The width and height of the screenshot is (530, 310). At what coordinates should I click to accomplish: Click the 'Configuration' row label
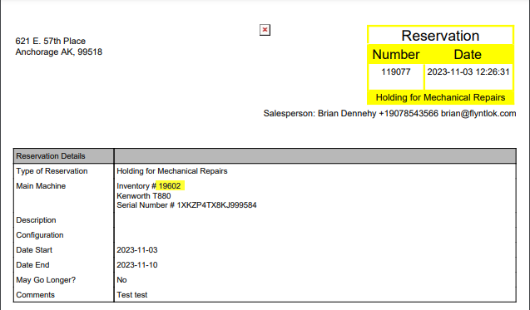click(x=40, y=235)
